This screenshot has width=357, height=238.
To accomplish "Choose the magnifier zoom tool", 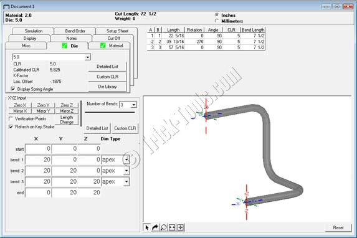I will (x=163, y=227).
